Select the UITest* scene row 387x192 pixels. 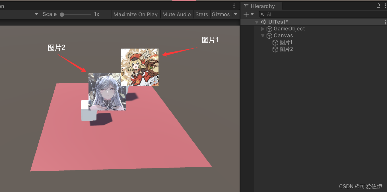[314, 22]
